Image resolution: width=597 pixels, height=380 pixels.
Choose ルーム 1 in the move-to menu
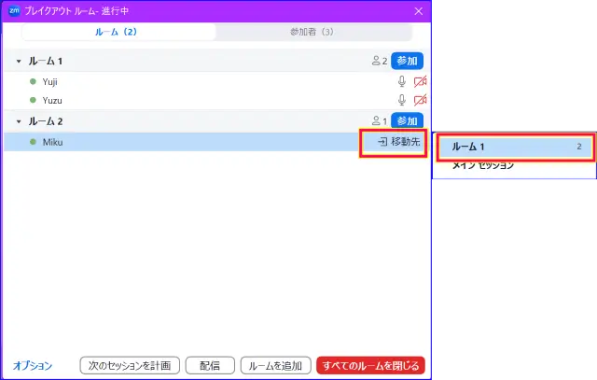(x=513, y=147)
